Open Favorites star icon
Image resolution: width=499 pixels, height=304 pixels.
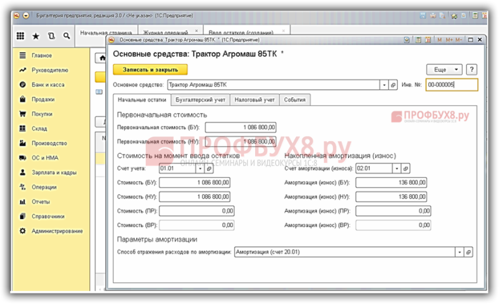tap(36, 36)
